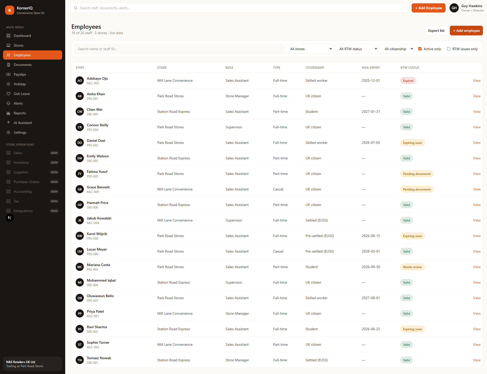
Task: Click the Alerts bell icon
Action: pyautogui.click(x=8, y=103)
